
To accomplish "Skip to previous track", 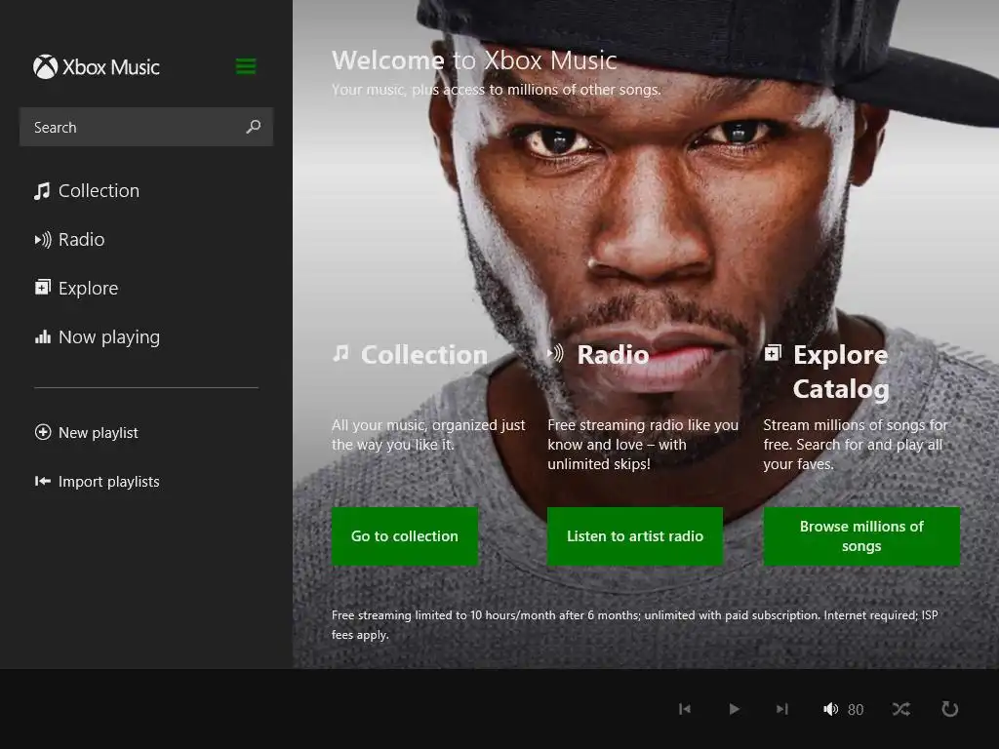I will pos(685,709).
